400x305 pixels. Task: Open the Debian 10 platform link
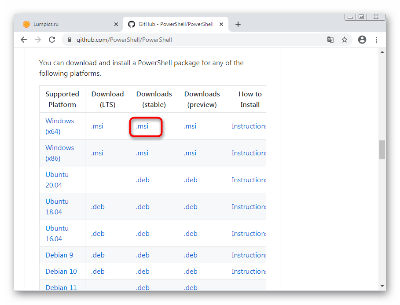tap(61, 271)
